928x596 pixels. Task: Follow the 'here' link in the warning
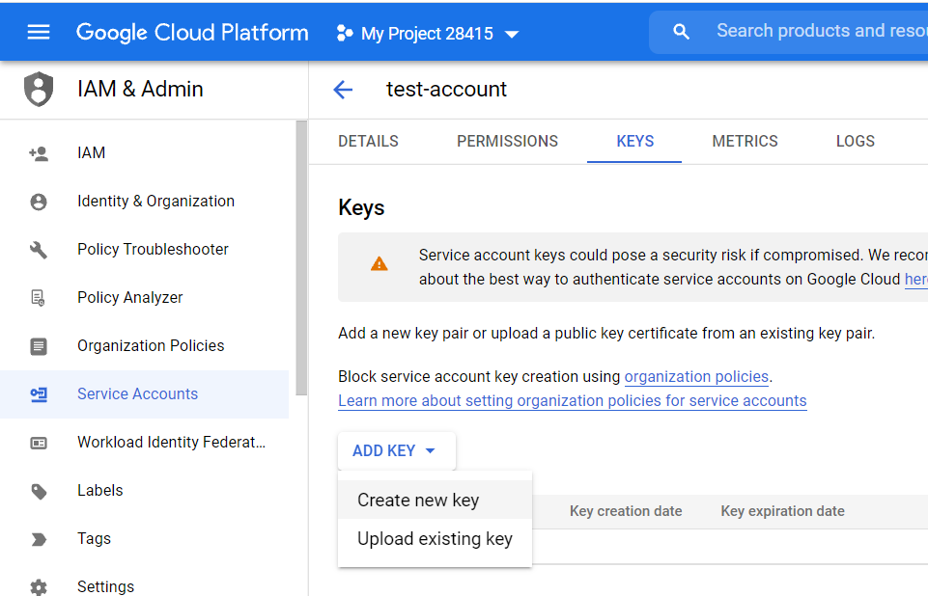pos(916,279)
